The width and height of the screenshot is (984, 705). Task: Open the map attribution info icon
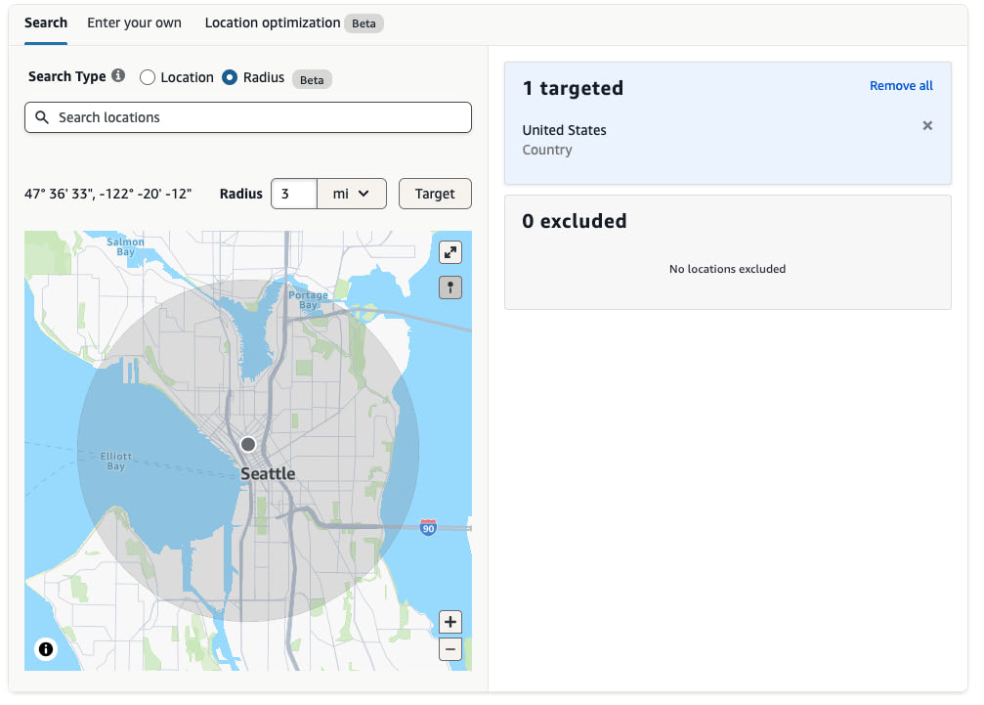pyautogui.click(x=45, y=648)
